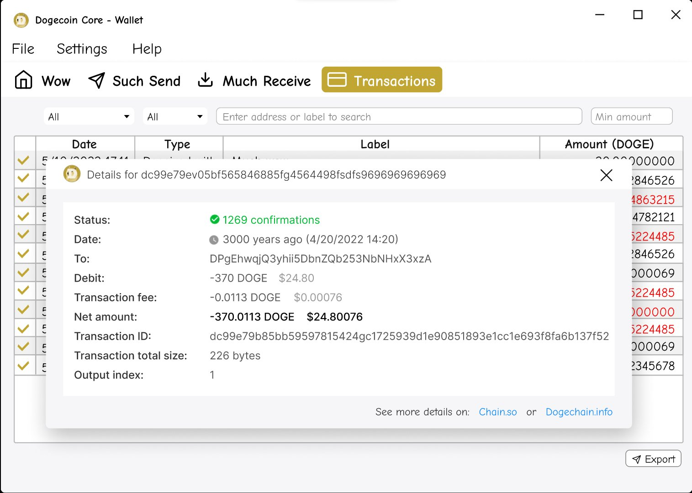Open the second All type dropdown
The height and width of the screenshot is (493, 692).
click(x=175, y=116)
